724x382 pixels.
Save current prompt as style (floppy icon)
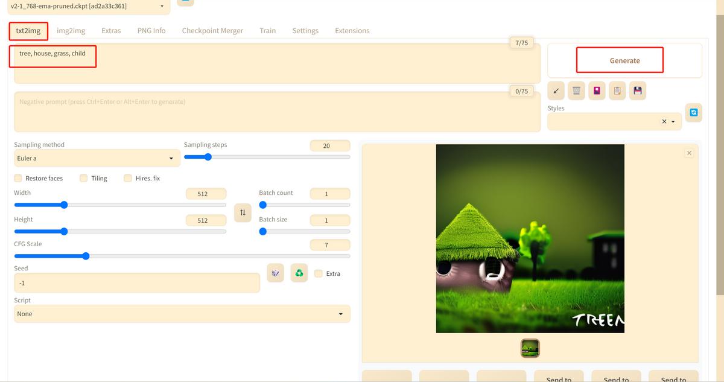[638, 91]
